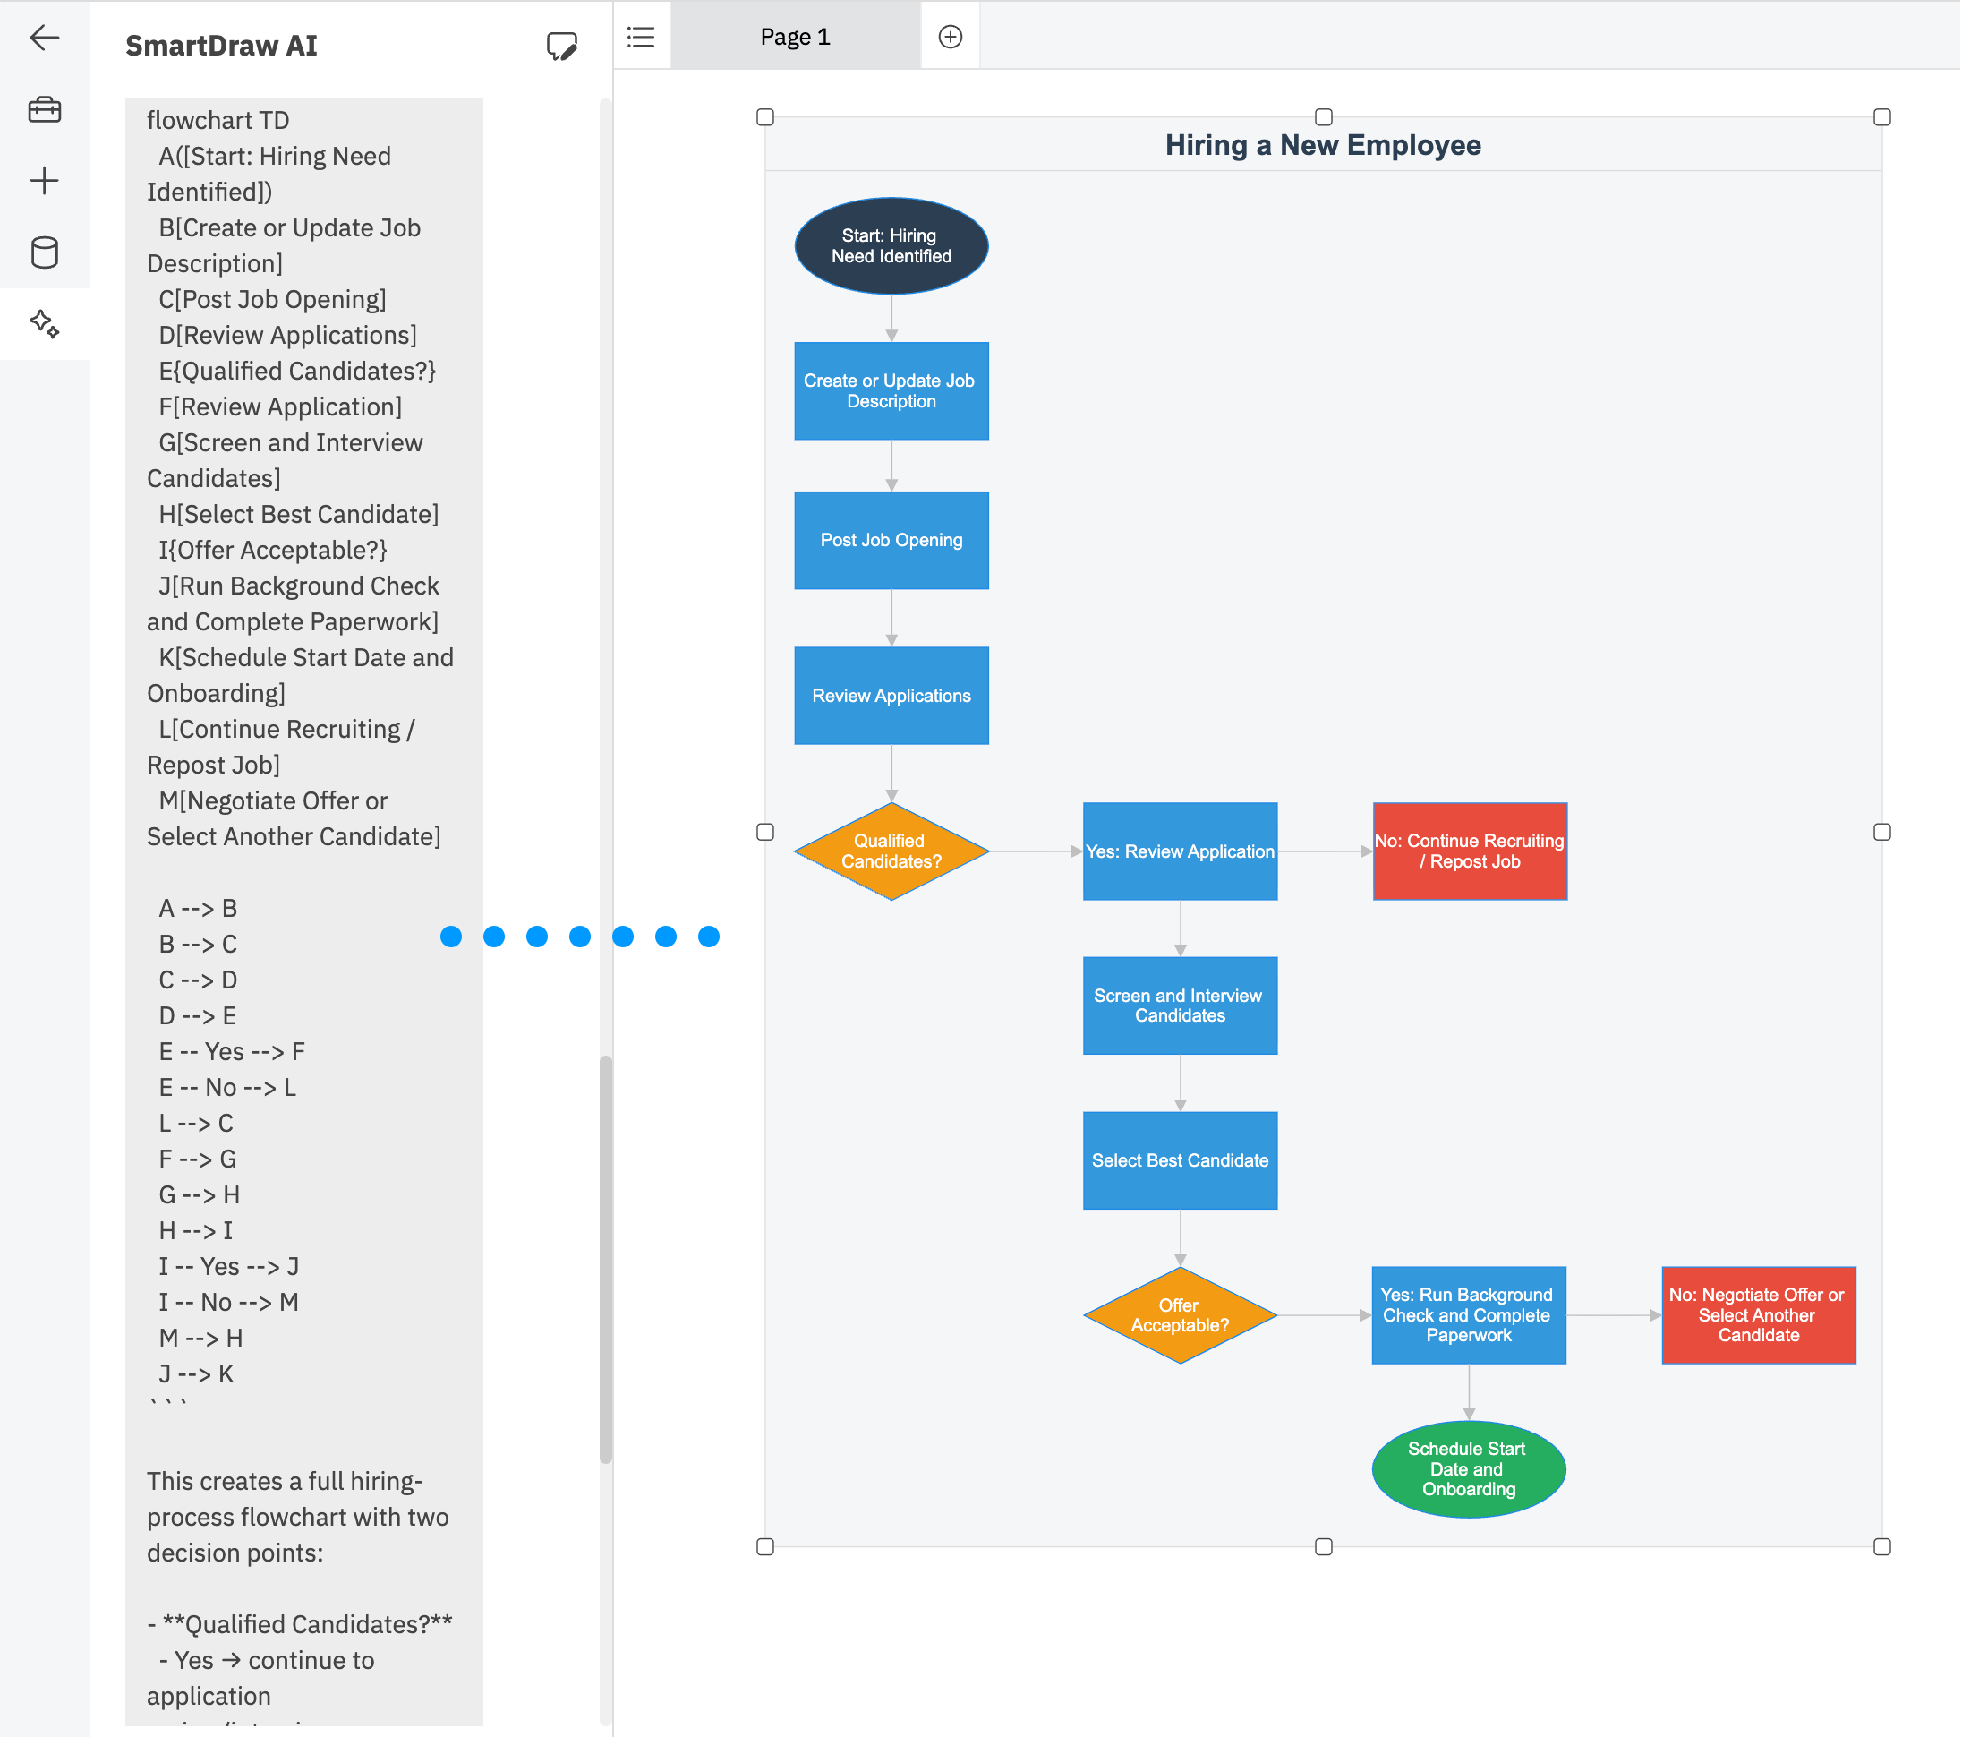Click the 'D[Review Applications]' code line
This screenshot has width=1962, height=1737.
coord(288,335)
